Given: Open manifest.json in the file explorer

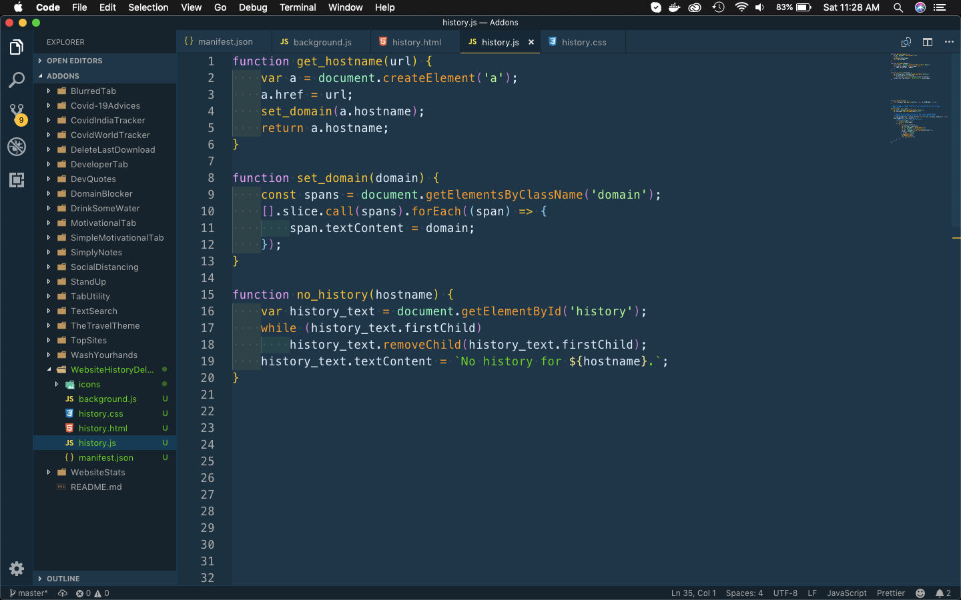Looking at the screenshot, I should (105, 457).
